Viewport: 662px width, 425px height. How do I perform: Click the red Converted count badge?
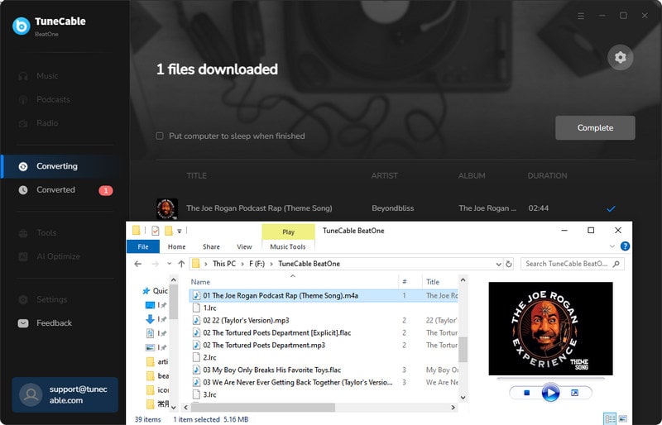pyautogui.click(x=106, y=190)
